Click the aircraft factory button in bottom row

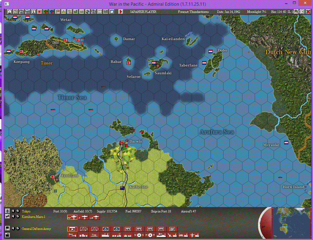pos(195,235)
